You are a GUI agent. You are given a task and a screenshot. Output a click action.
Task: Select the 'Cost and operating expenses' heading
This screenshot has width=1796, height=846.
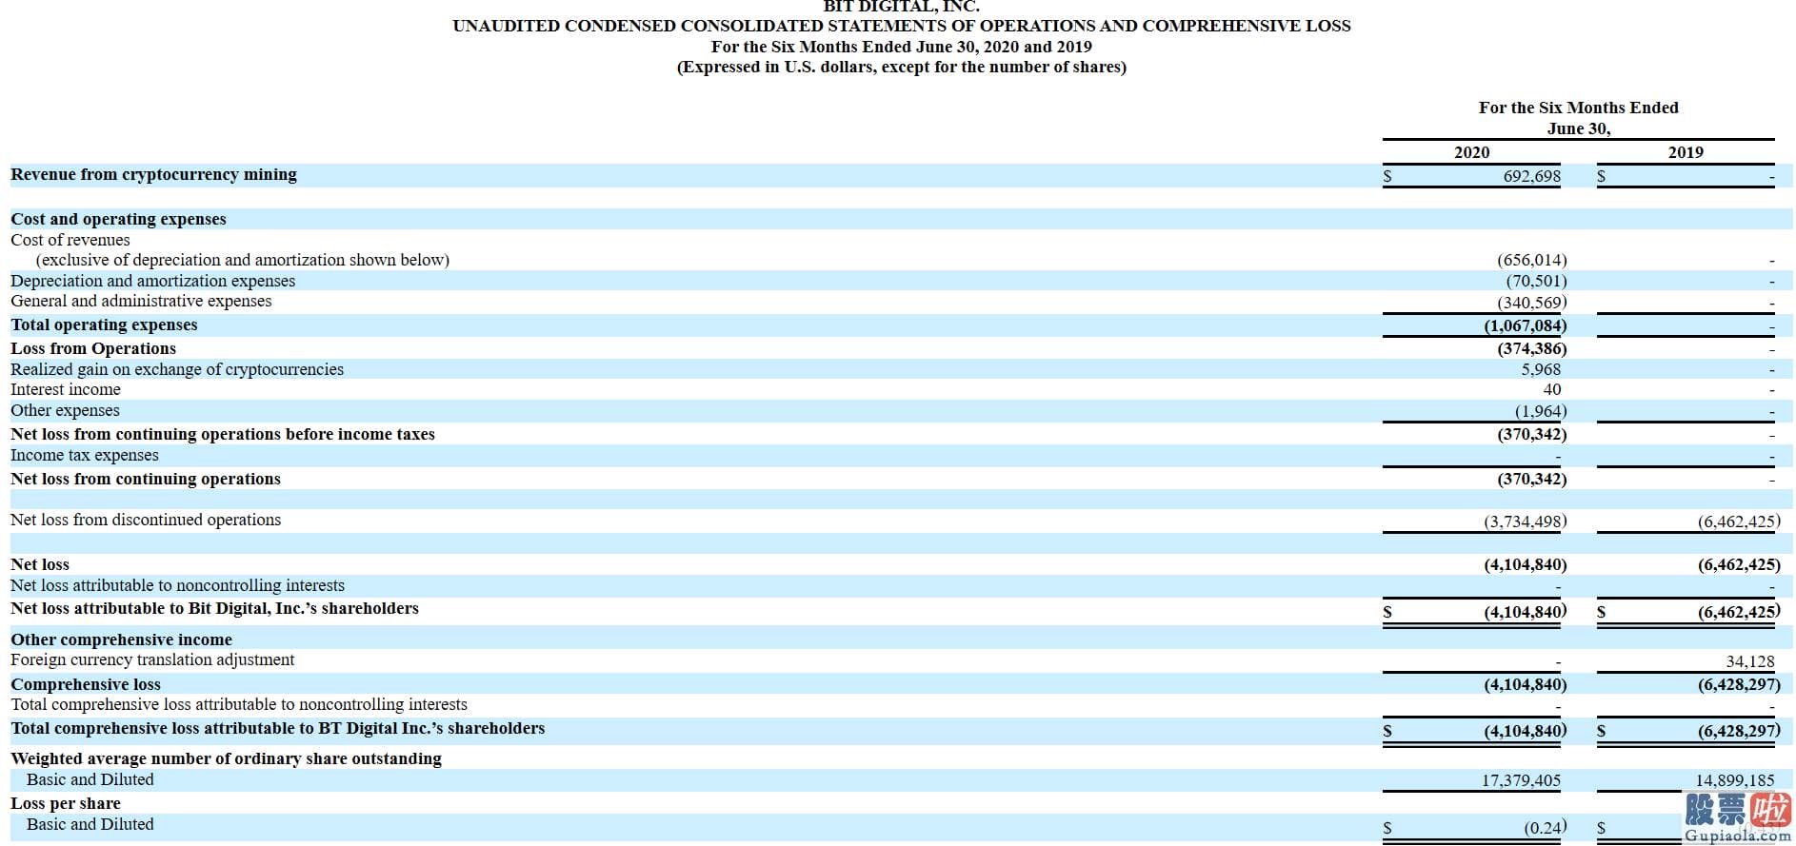[x=118, y=220]
